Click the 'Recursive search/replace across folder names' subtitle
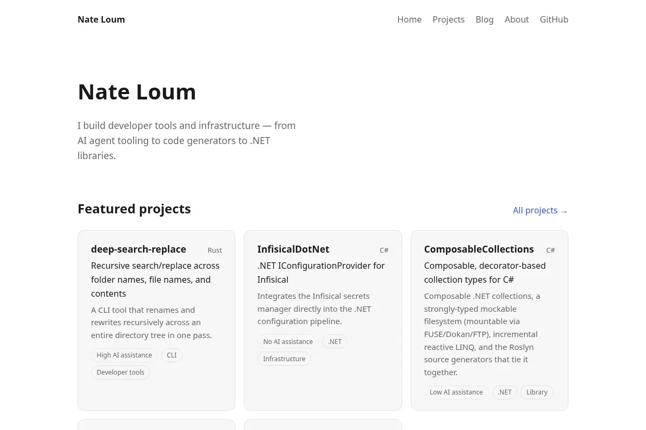Viewport: 646px width, 430px height. pos(156,279)
